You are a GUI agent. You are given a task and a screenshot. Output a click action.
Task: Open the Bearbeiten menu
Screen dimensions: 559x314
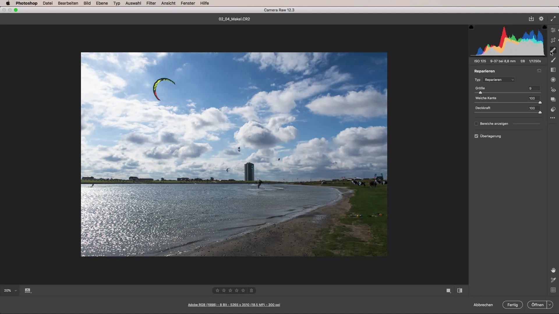68,3
